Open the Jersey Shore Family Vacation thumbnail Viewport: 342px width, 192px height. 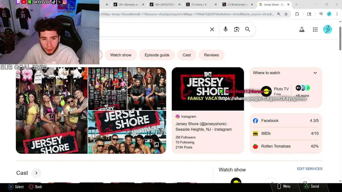click(x=208, y=89)
